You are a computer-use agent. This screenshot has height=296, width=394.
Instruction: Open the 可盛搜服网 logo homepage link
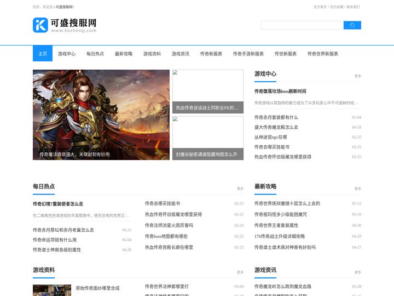(x=65, y=25)
